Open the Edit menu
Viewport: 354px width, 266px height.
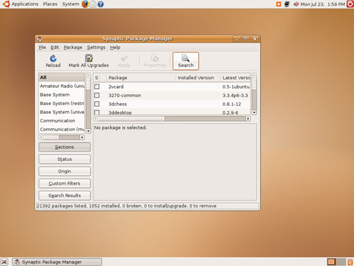(x=55, y=47)
